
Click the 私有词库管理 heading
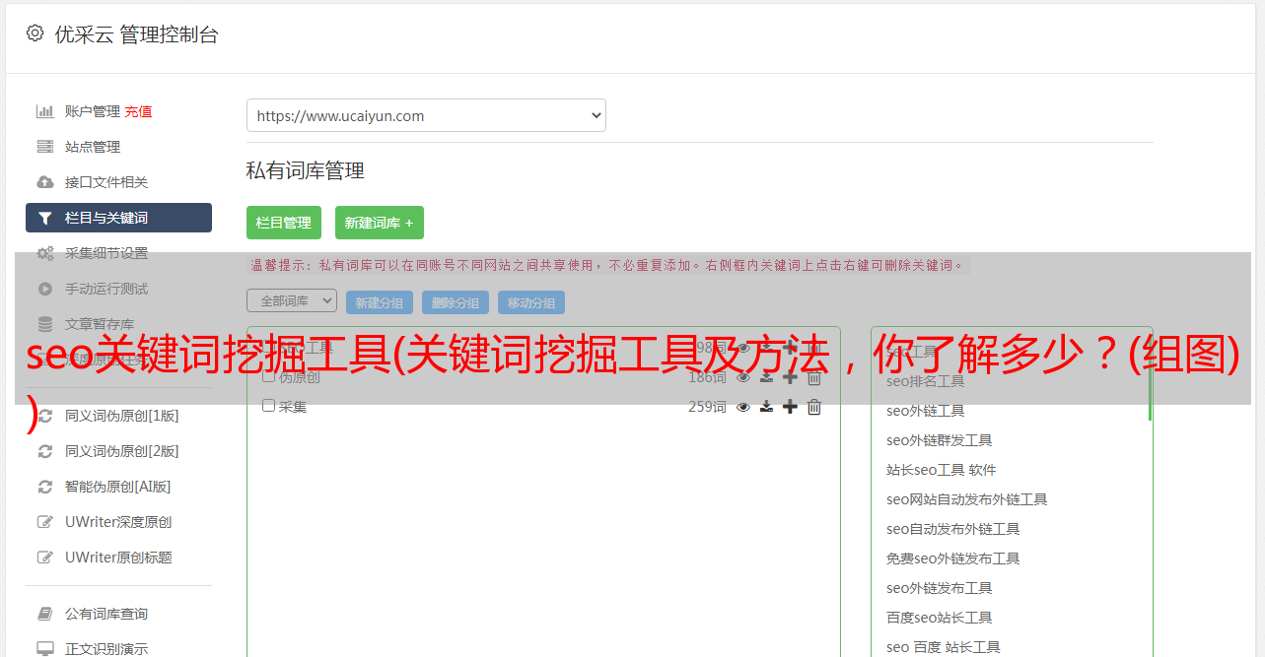[306, 170]
